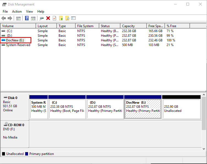Click the magnifier Search toolbar icon

point(67,18)
